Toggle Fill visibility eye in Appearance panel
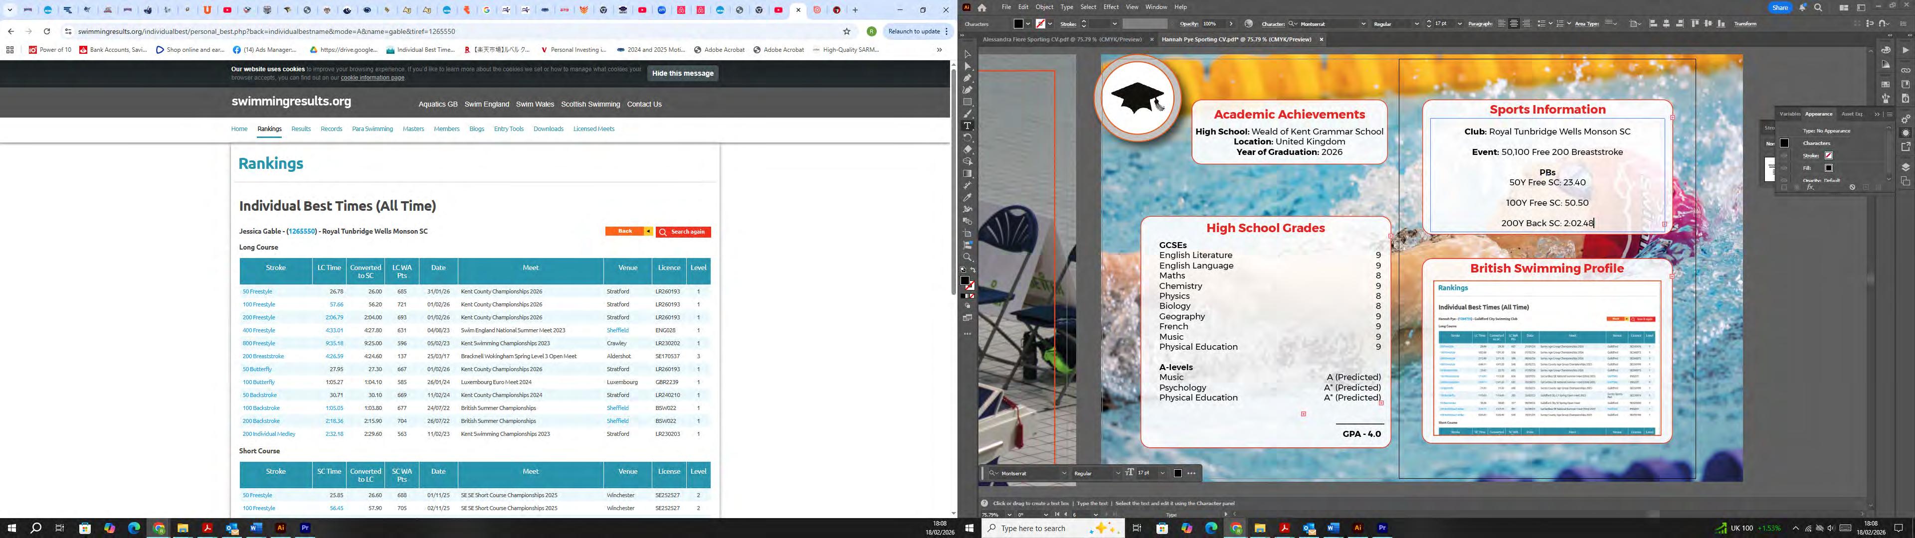1915x538 pixels. 1784,168
